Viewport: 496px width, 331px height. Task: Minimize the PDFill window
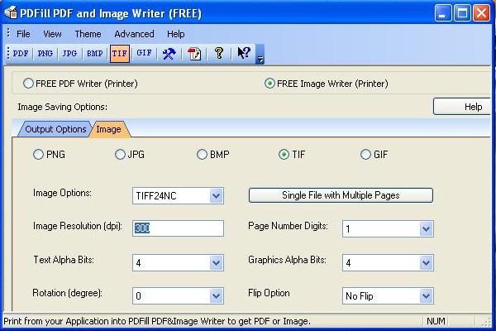[443, 13]
